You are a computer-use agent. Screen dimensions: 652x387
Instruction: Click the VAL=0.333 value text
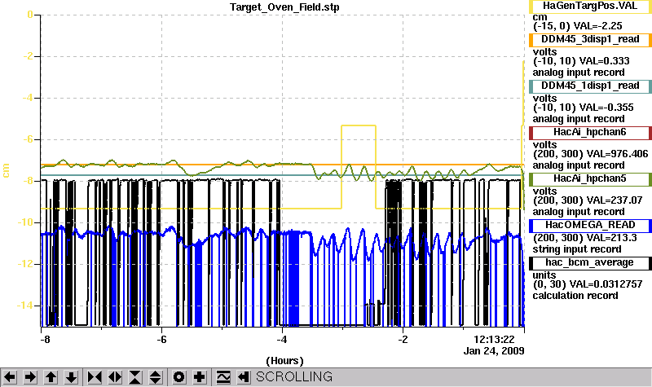tap(604, 61)
